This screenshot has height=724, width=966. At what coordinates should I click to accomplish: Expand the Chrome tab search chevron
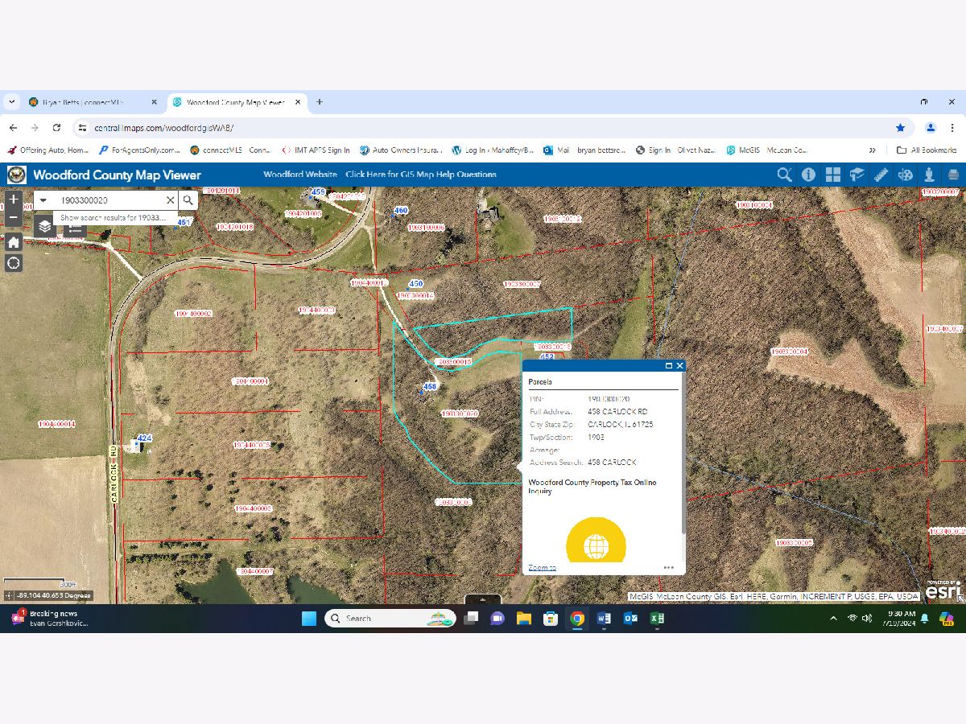click(11, 102)
